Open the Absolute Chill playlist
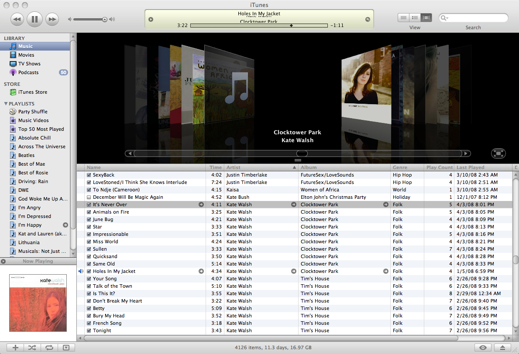The width and height of the screenshot is (519, 354). pos(35,138)
